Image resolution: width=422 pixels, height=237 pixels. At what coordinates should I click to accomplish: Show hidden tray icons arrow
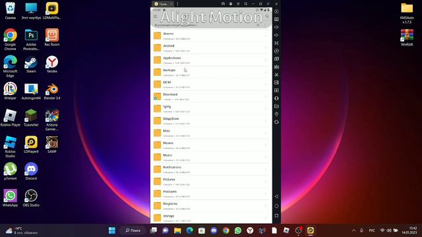[x=353, y=230]
